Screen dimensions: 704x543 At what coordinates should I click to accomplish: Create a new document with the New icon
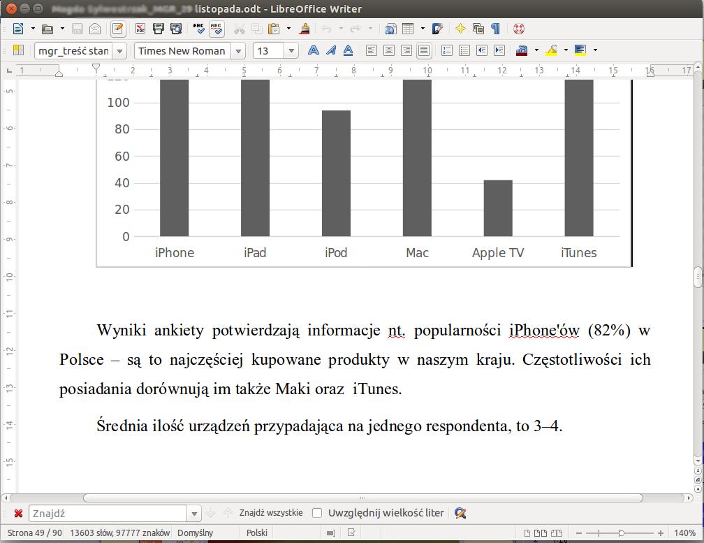18,29
